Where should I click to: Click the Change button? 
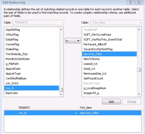point(132,102)
